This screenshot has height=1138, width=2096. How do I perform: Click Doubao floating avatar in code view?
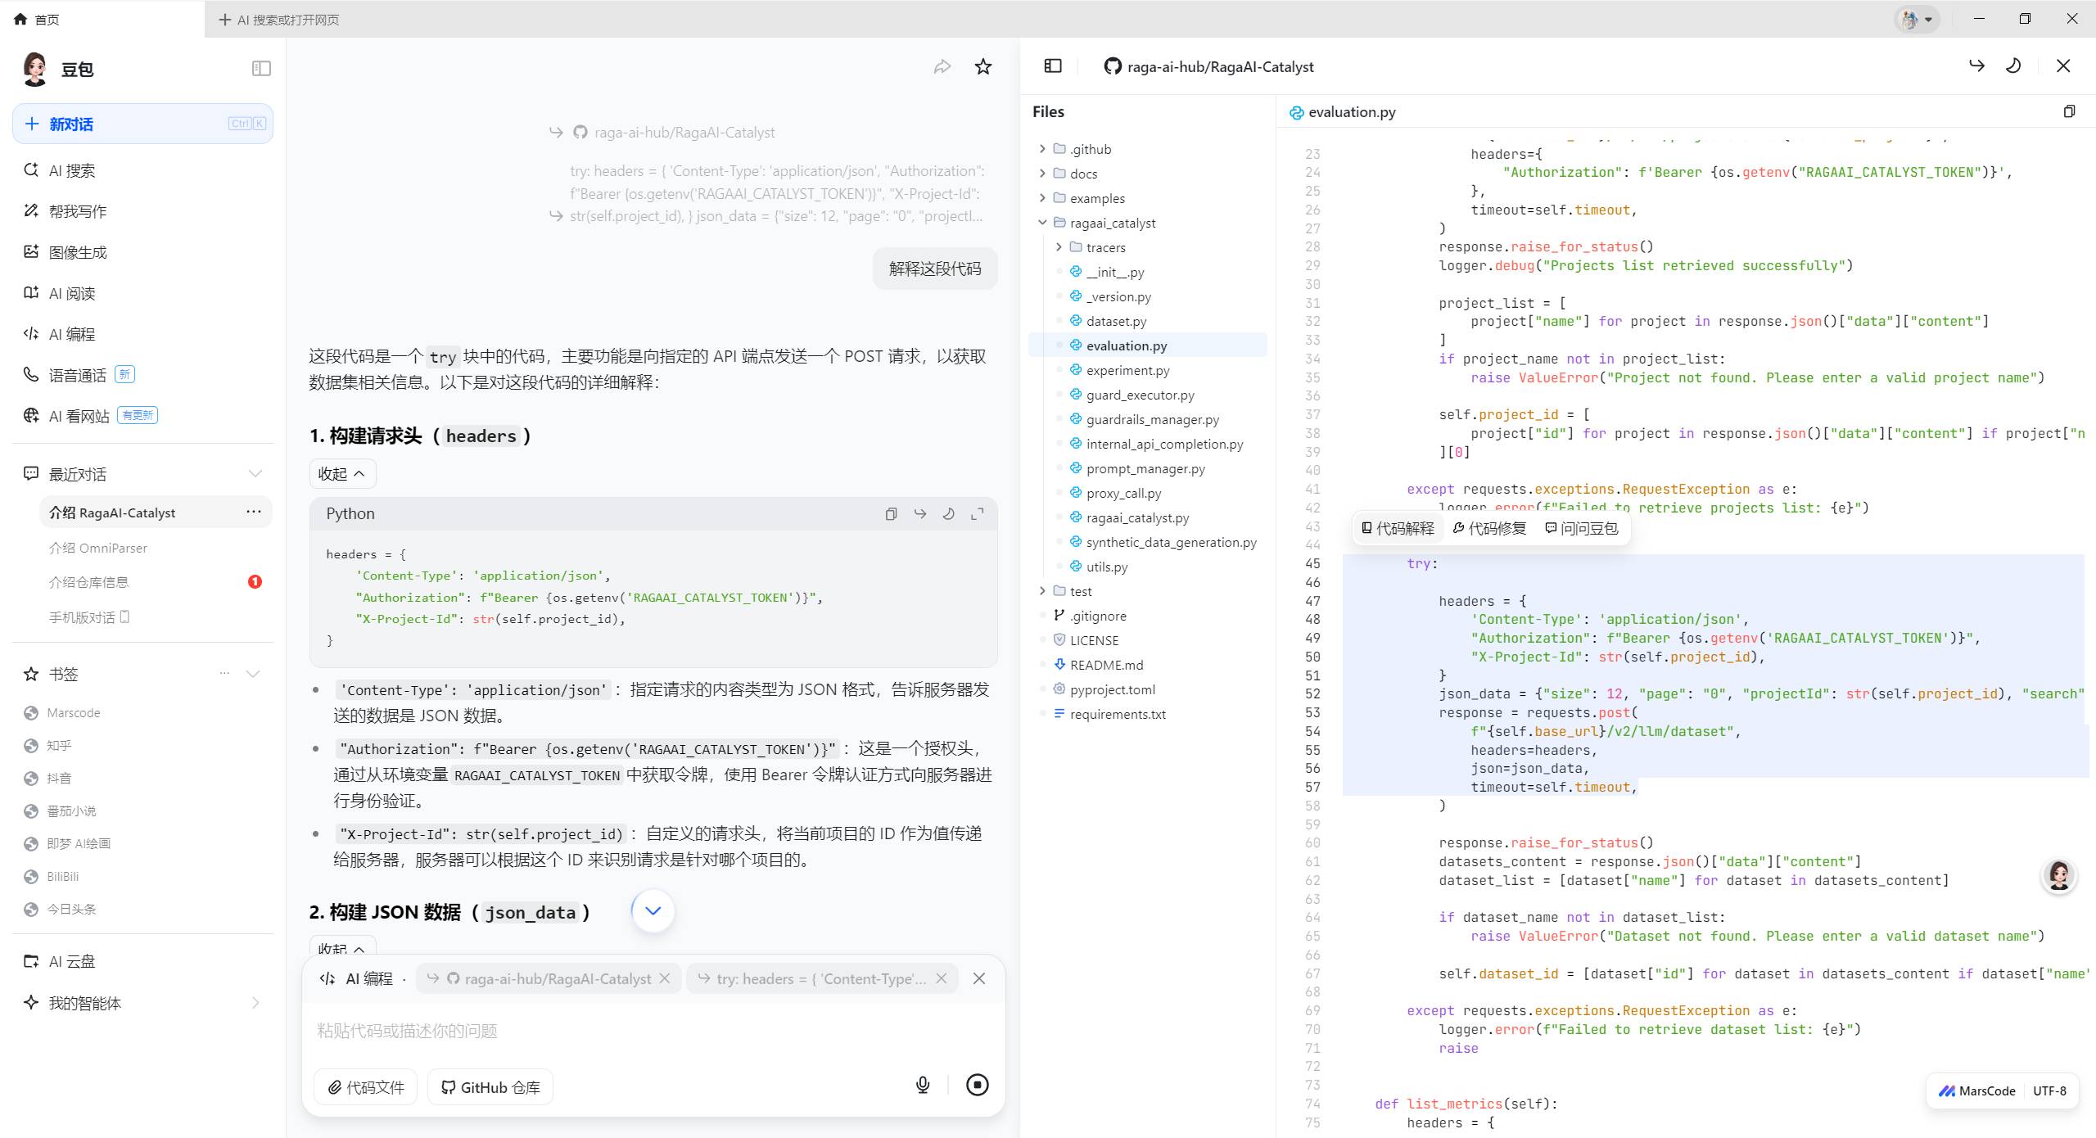point(2058,875)
